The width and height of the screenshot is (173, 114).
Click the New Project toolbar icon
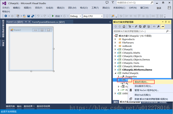tap(18, 16)
